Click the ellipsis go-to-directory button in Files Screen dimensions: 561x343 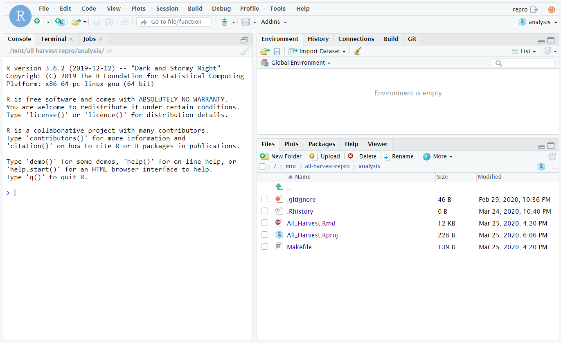(554, 167)
